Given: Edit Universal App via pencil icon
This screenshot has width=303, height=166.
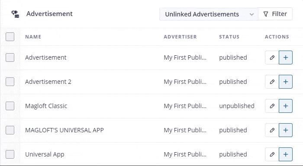Looking at the screenshot, I should click(272, 154).
